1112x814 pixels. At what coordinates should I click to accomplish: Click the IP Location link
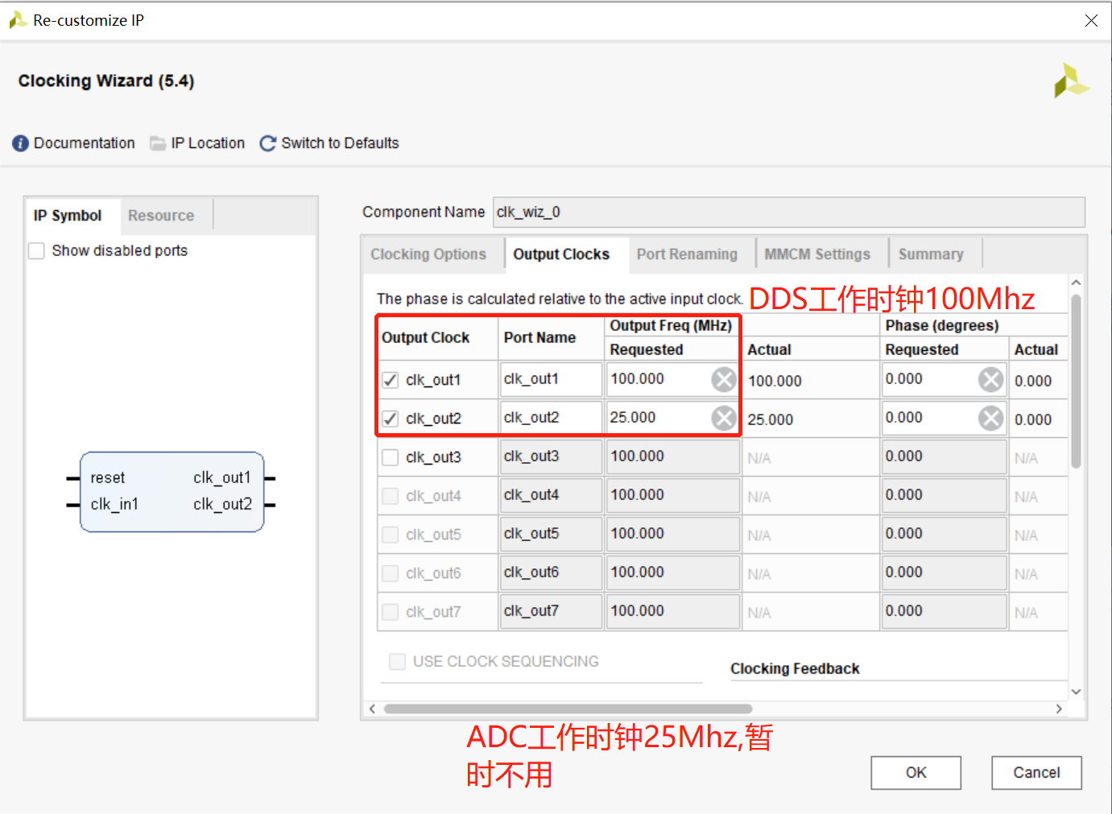coord(208,143)
